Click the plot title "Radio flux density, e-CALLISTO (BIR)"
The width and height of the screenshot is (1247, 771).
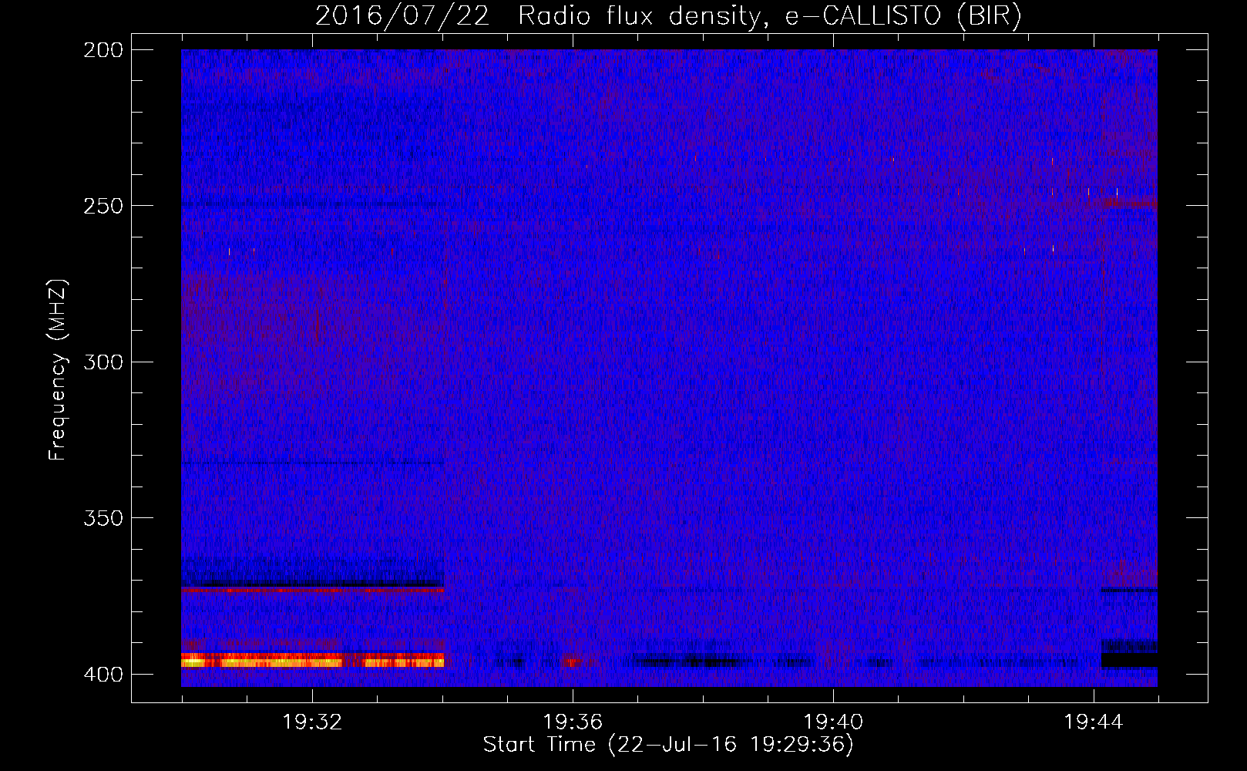[770, 16]
